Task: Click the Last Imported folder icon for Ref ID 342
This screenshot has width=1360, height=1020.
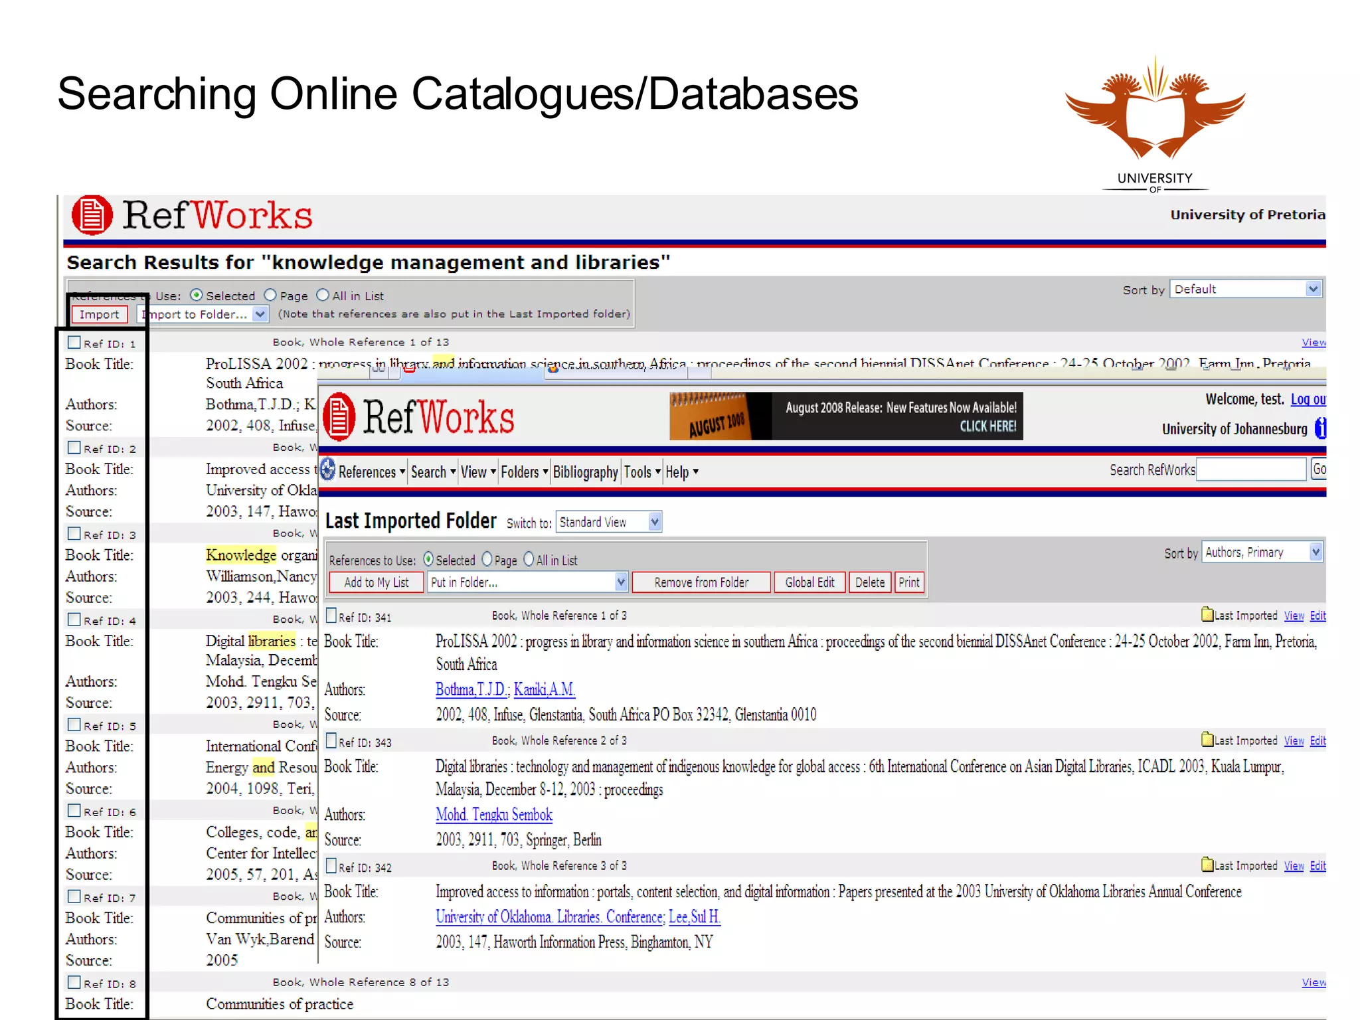Action: pyautogui.click(x=1207, y=864)
